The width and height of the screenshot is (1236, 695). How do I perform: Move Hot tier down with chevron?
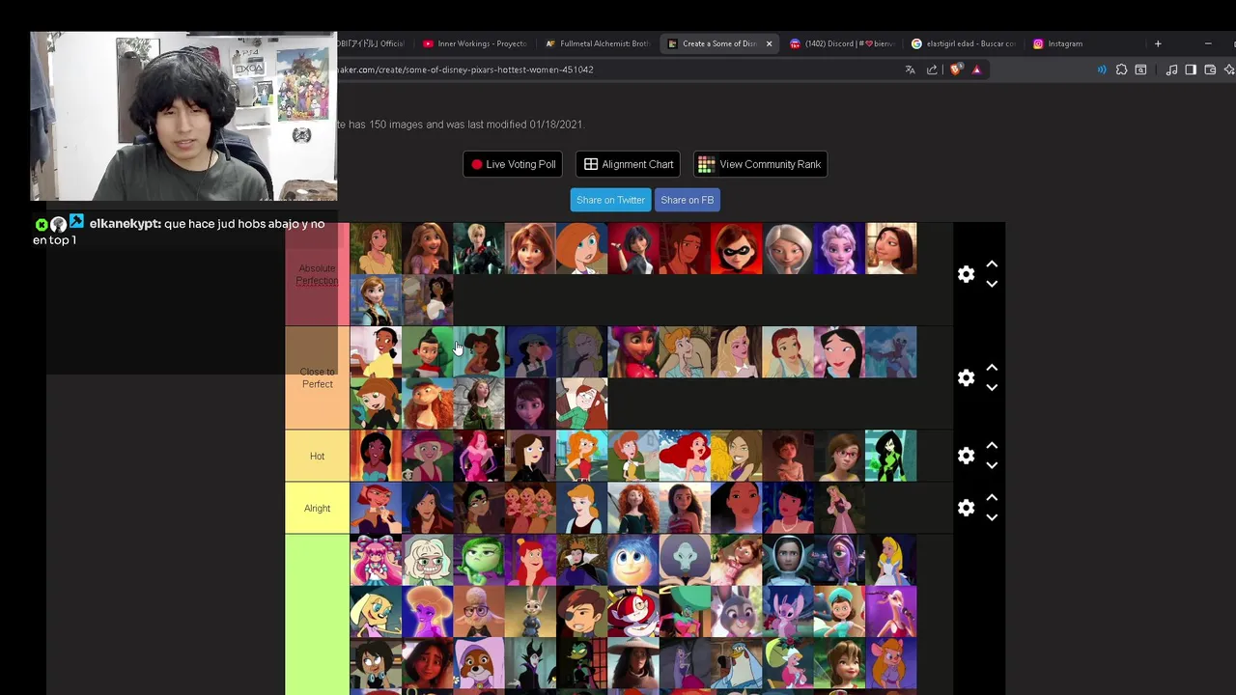[992, 465]
